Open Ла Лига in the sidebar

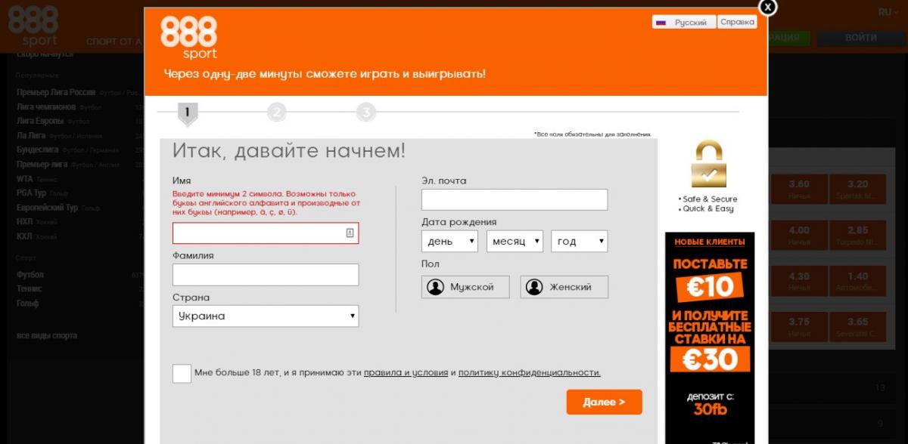coord(31,135)
